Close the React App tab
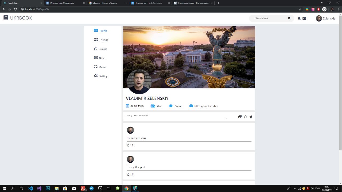Viewport: 342px width, 192px height. 41,3
